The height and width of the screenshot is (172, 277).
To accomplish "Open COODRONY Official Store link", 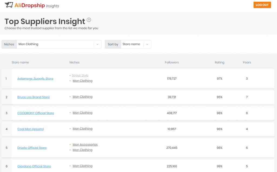I will 36,113.
